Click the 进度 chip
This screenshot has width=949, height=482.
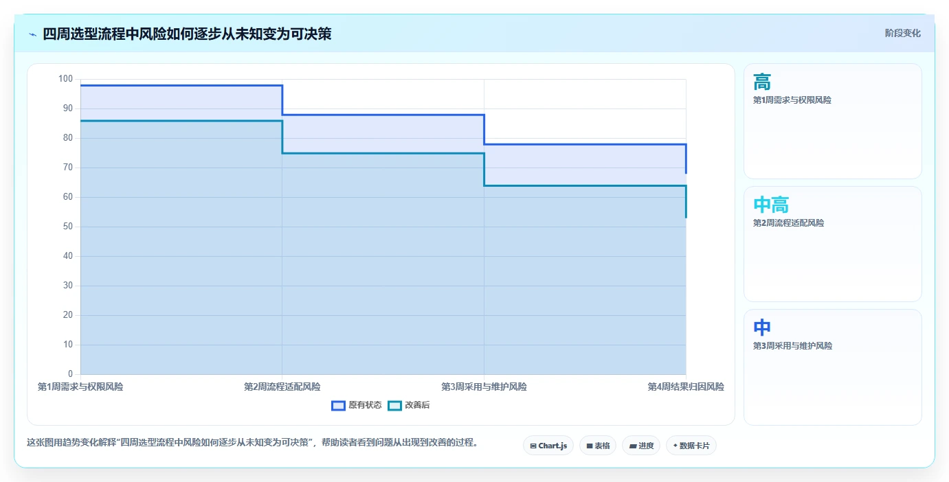click(x=641, y=446)
